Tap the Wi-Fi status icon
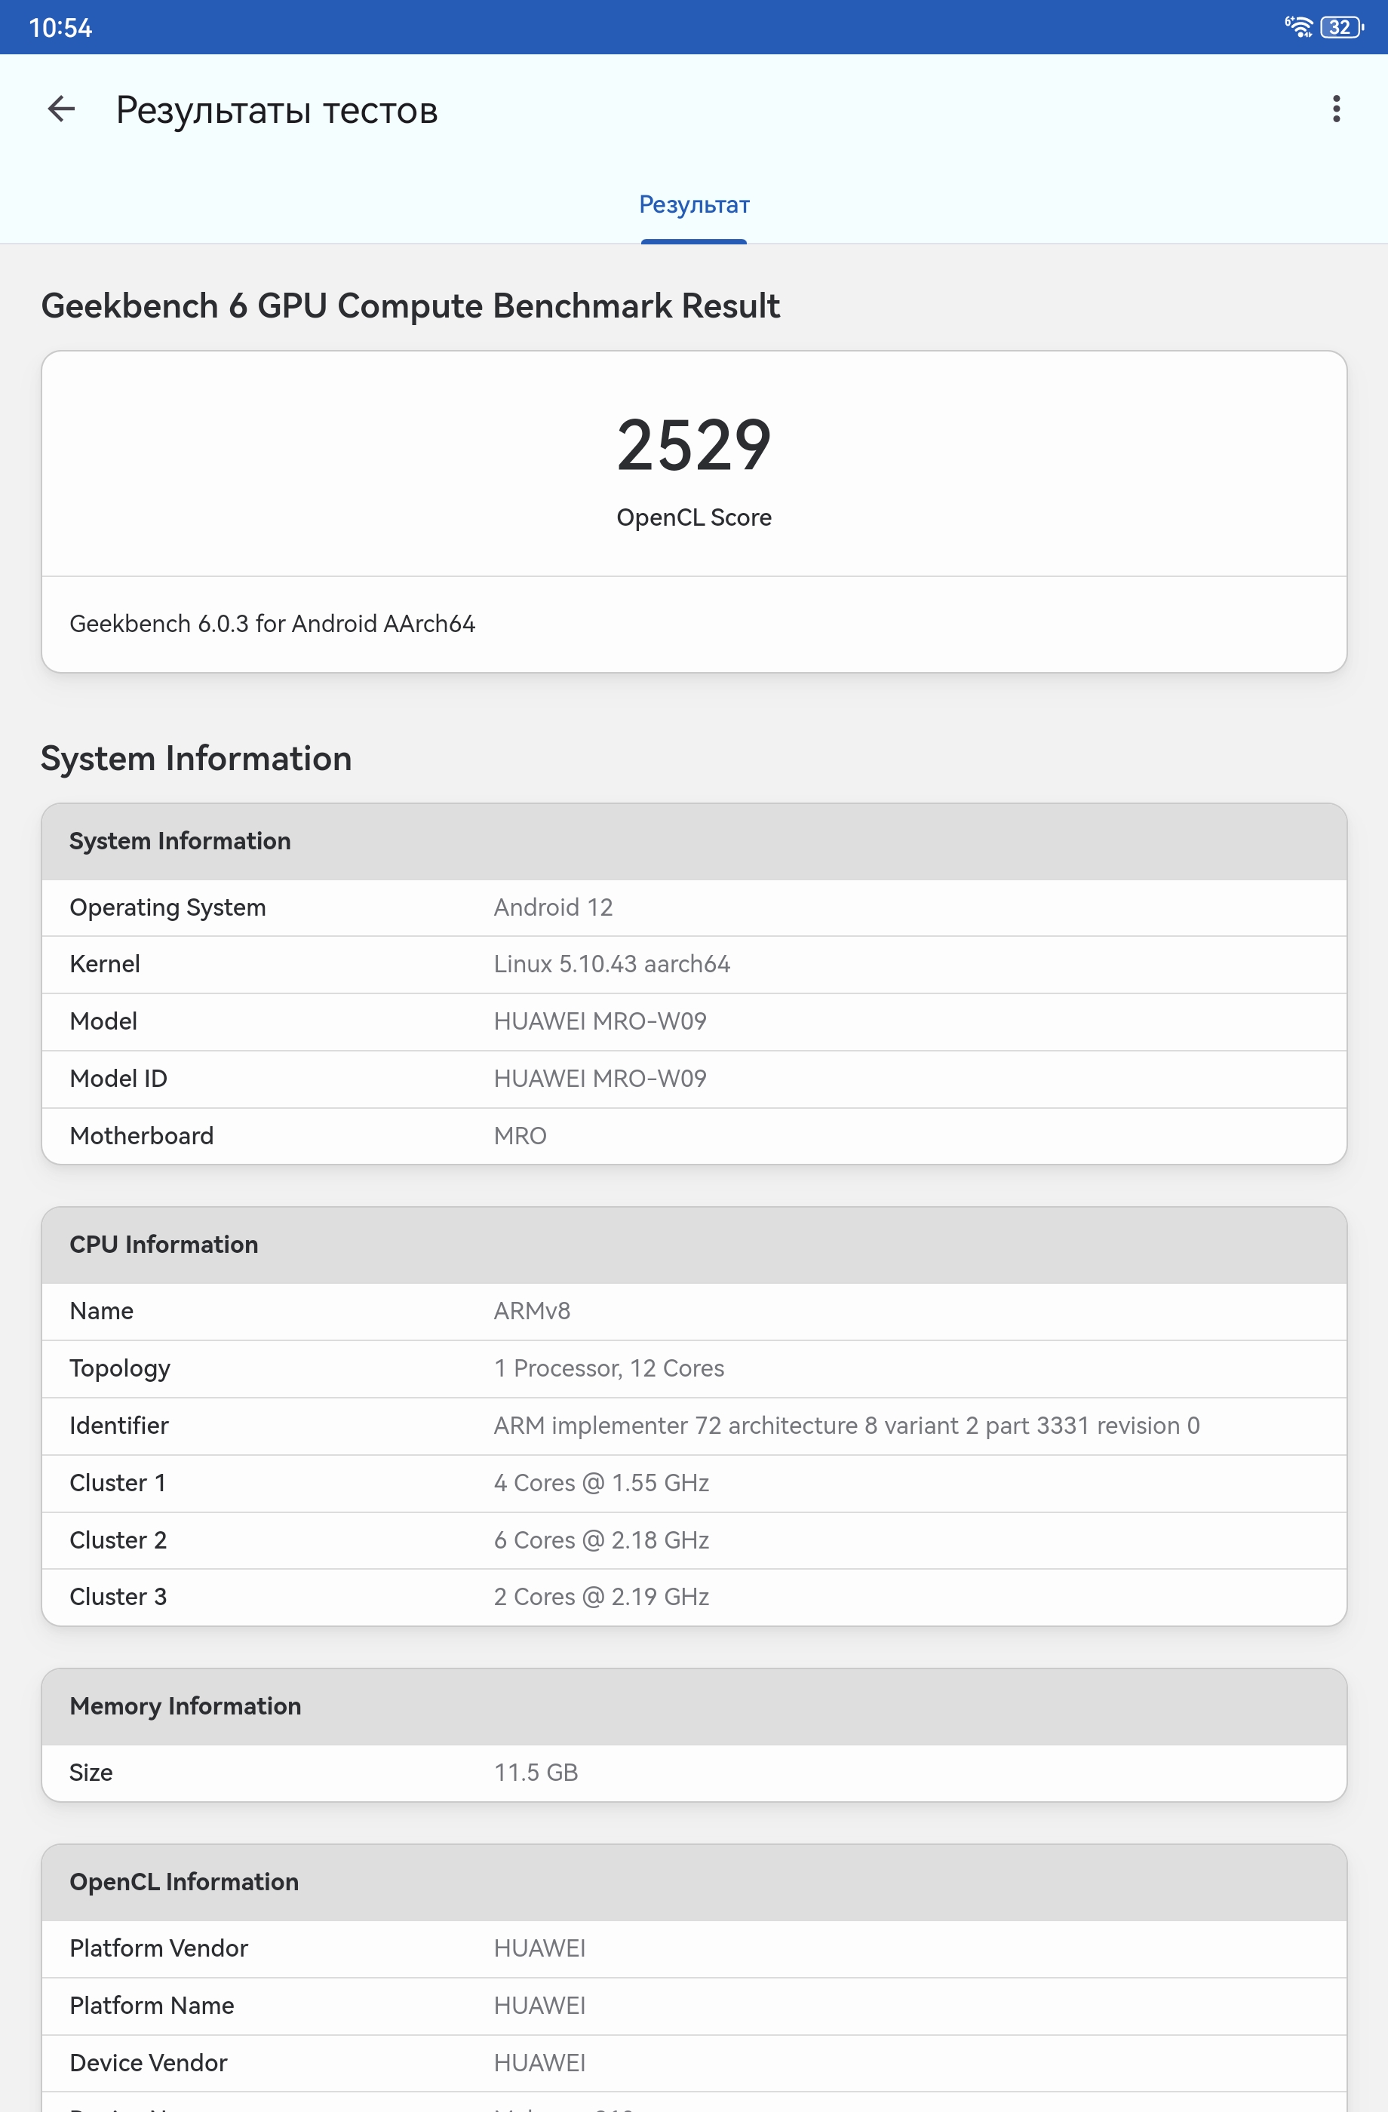Viewport: 1388px width, 2112px height. coord(1299,27)
